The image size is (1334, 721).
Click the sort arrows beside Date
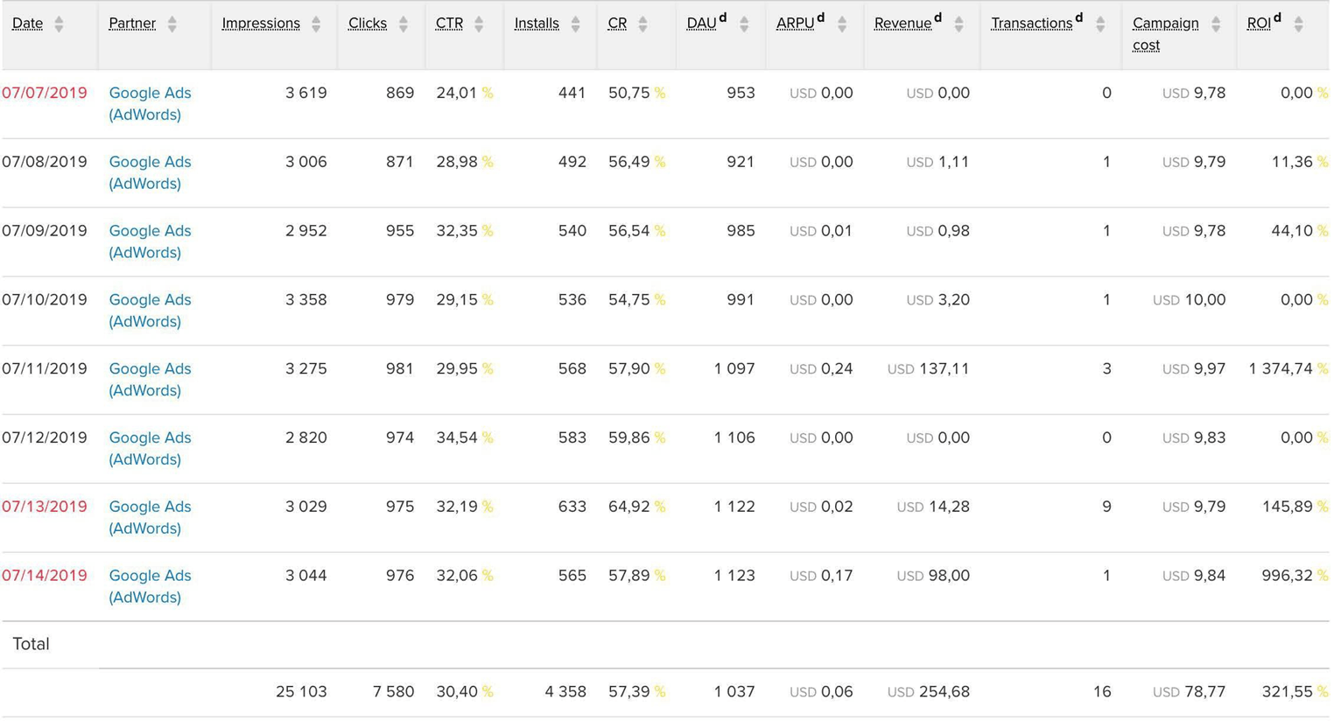tap(59, 24)
